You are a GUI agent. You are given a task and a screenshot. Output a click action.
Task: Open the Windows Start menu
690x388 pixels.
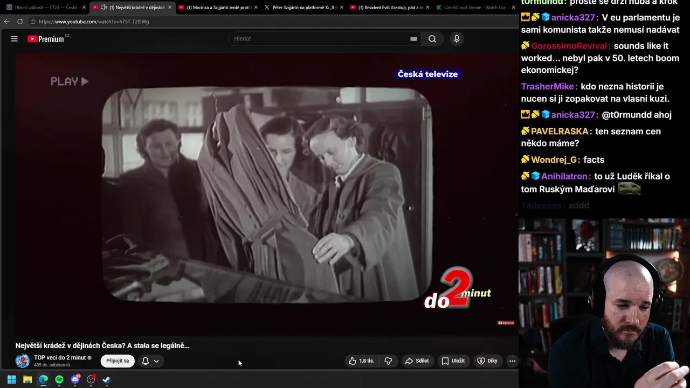coord(11,379)
